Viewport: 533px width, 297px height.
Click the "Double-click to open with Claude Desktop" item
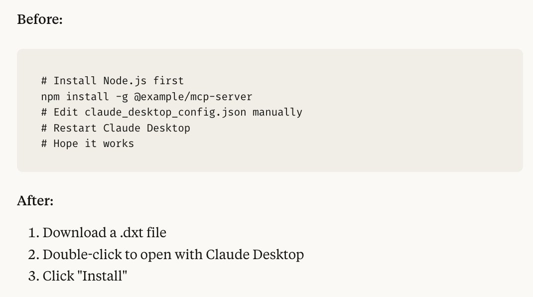(173, 255)
